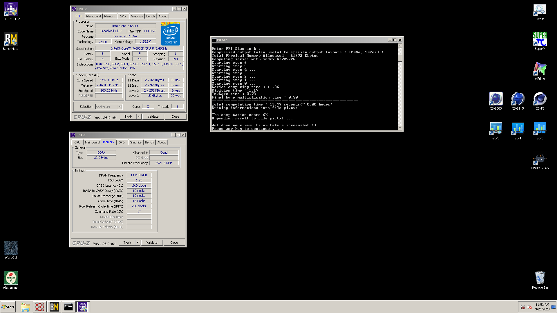This screenshot has height=313, width=557.
Task: Click Uncore Frequency value 3921.5 MHz
Action: [164, 163]
